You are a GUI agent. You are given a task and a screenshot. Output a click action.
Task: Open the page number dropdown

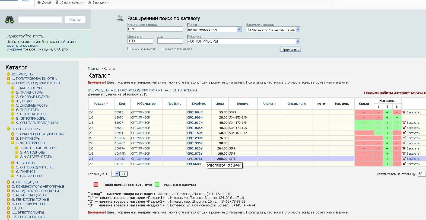coord(115,174)
